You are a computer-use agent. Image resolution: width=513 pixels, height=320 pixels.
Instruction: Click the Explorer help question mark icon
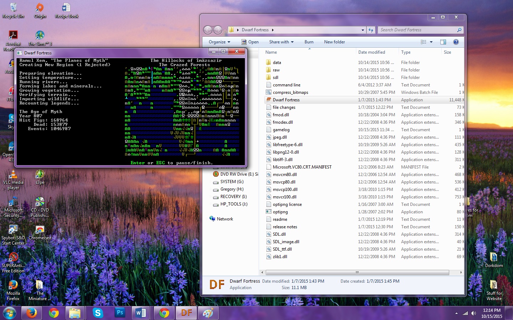tap(456, 42)
